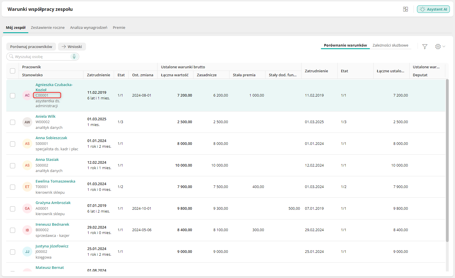Open table settings gear icon
The image size is (455, 278).
pyautogui.click(x=438, y=47)
